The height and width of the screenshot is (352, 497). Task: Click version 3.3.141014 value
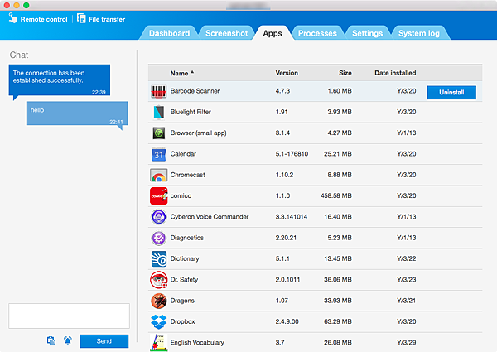292,217
